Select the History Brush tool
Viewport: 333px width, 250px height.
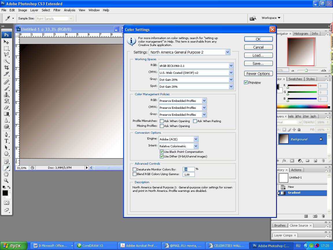pos(6,101)
